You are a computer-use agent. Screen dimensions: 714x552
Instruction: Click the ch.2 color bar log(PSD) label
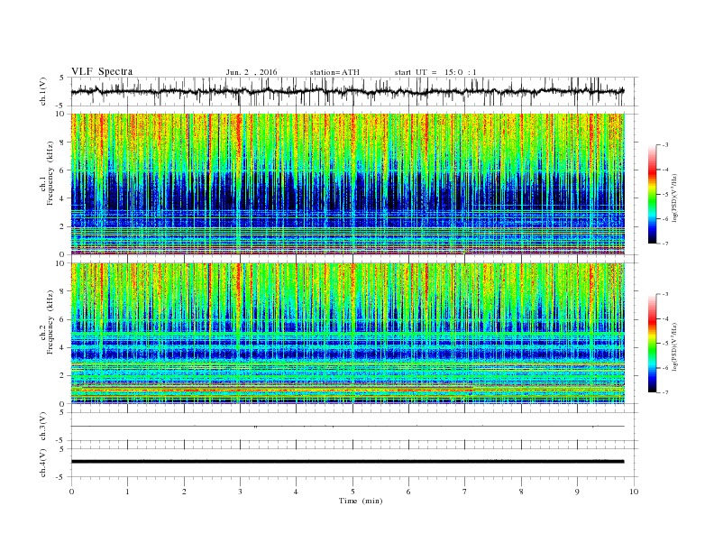pyautogui.click(x=675, y=346)
